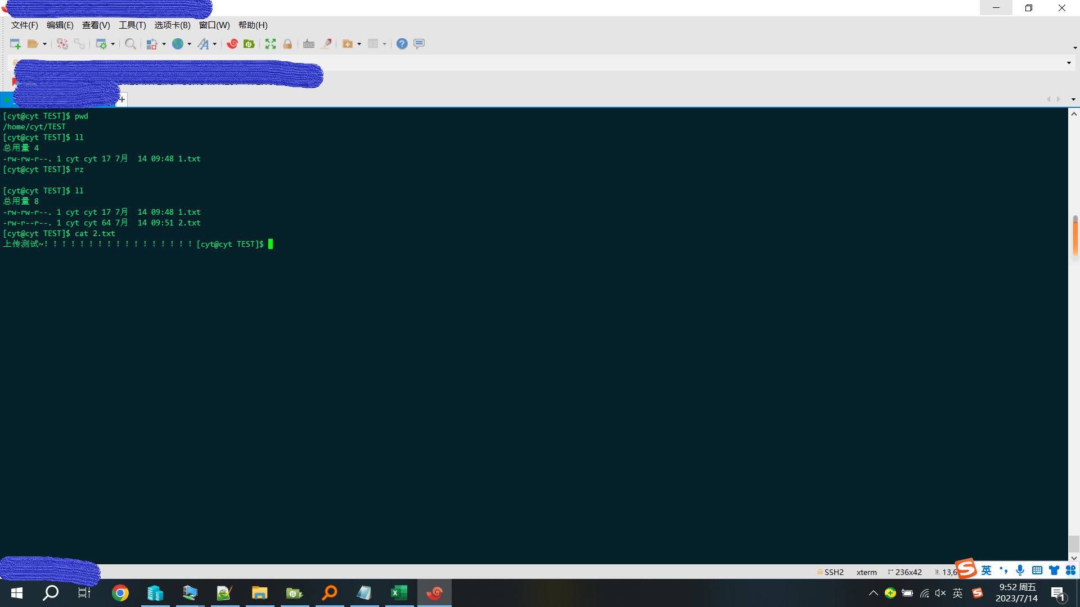Click terminal scrollbar up arrow

[1074, 114]
